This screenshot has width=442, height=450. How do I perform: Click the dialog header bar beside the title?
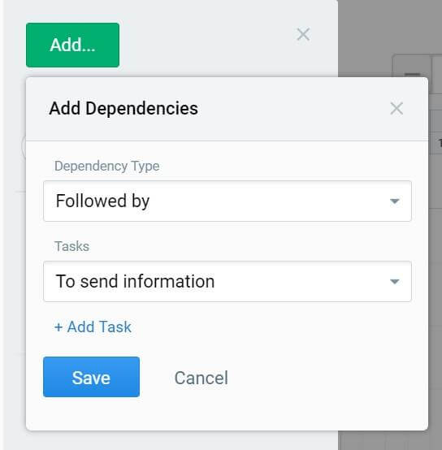tap(292, 109)
